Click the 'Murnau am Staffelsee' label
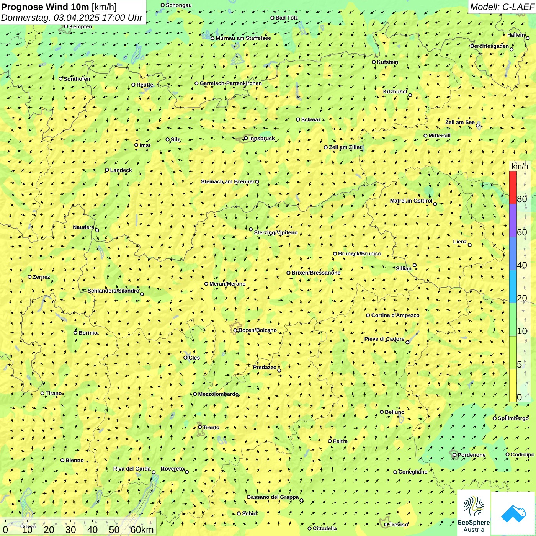The height and width of the screenshot is (536, 536). tap(243, 38)
